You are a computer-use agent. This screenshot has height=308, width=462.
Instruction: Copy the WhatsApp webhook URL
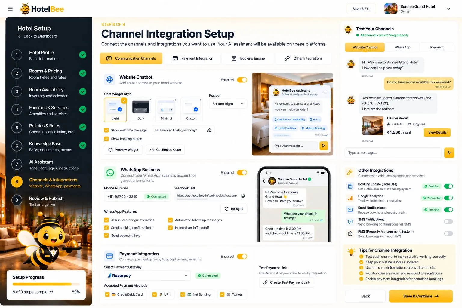coord(243,196)
